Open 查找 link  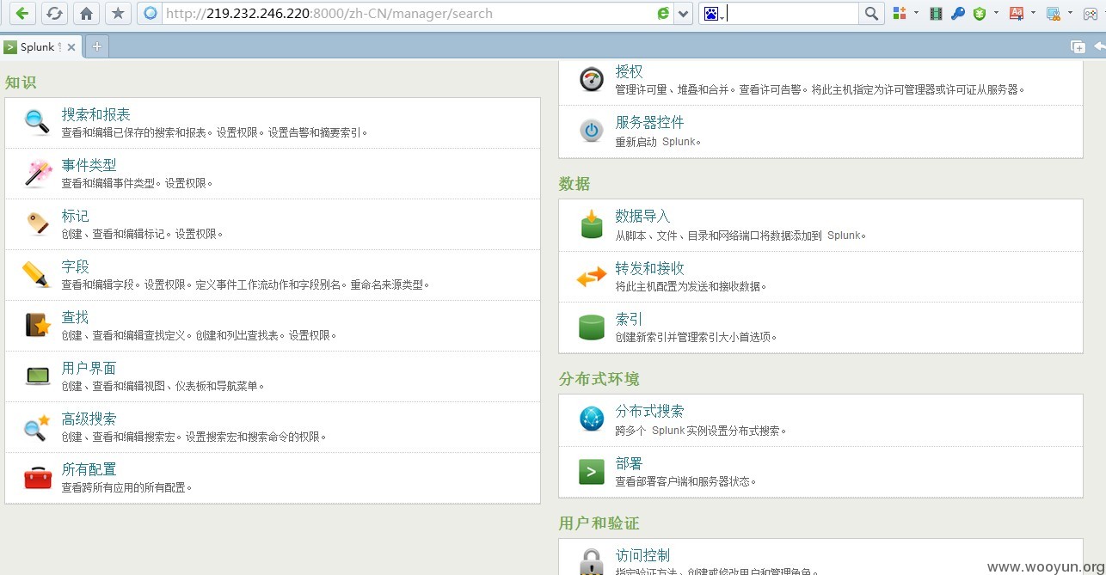[75, 317]
